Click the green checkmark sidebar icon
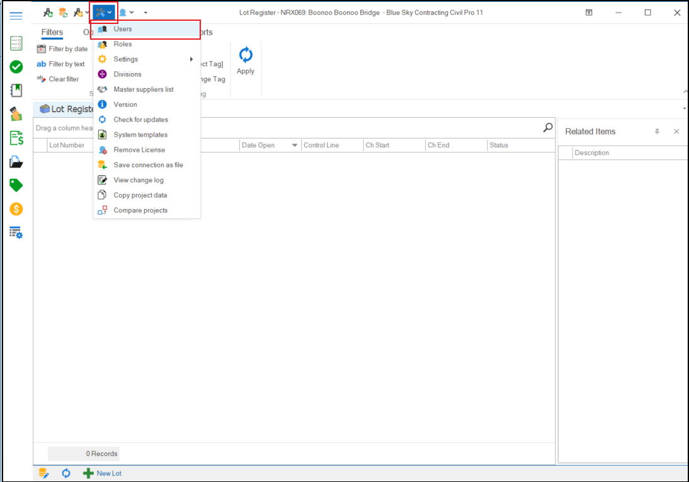The height and width of the screenshot is (482, 689). click(x=16, y=67)
